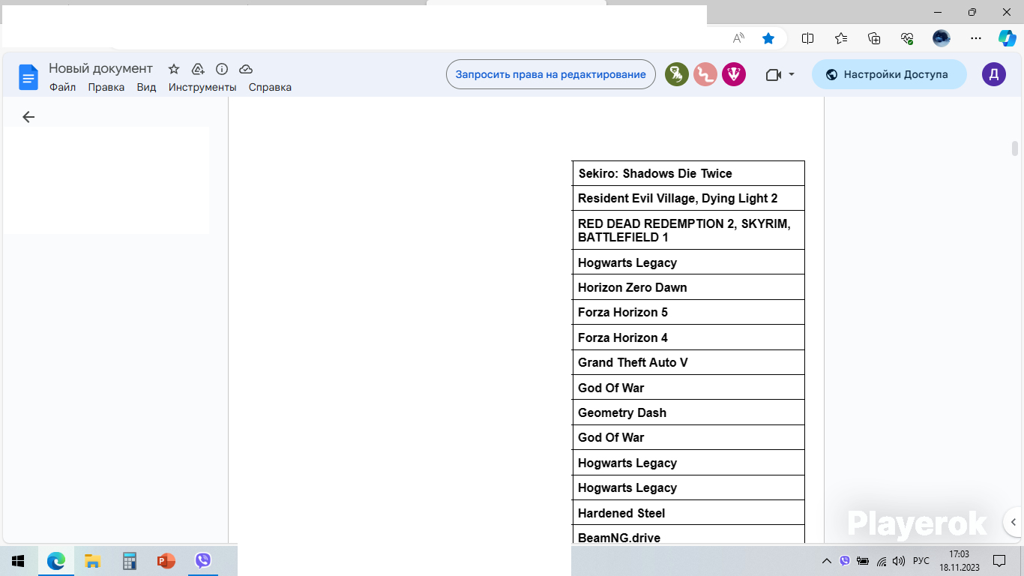The width and height of the screenshot is (1024, 576).
Task: Click the "Hardened Steel" table cell
Action: coord(688,513)
